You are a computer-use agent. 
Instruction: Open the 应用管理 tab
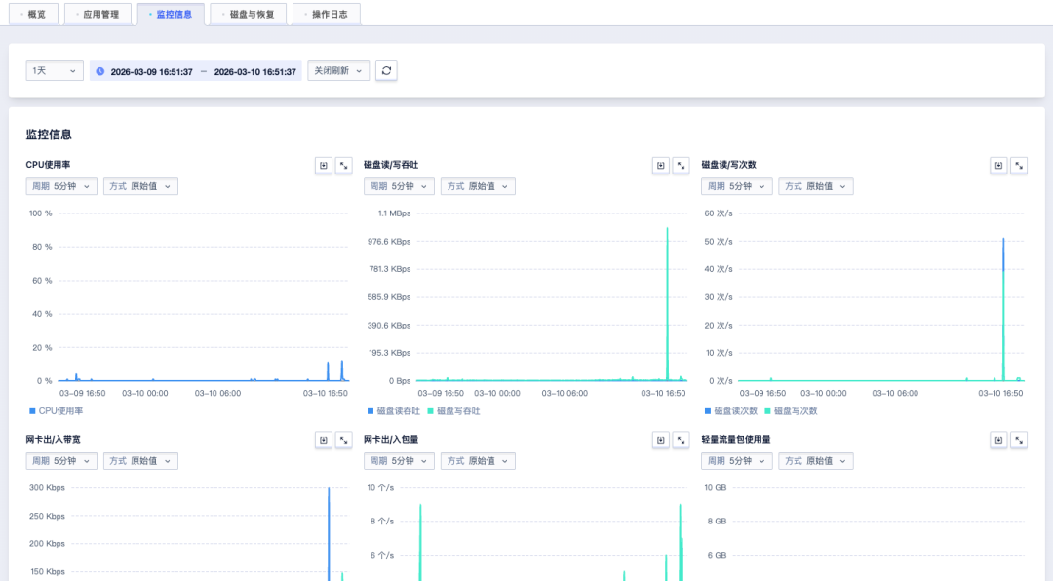tap(97, 14)
